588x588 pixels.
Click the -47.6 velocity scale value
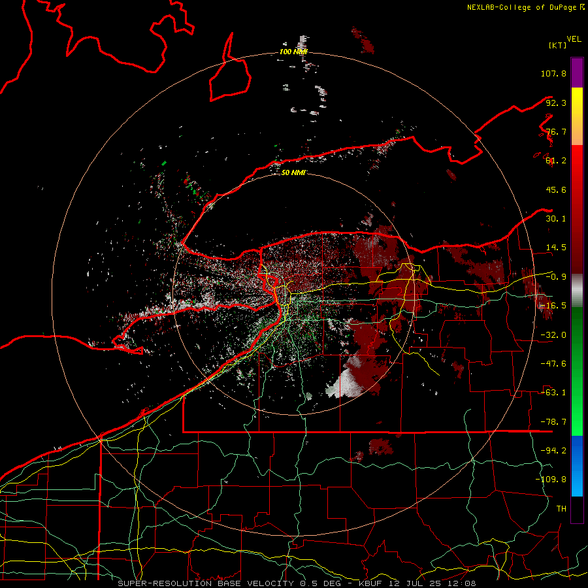(x=553, y=364)
